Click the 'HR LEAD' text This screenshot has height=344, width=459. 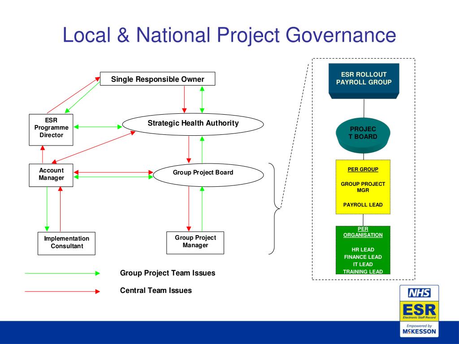(x=363, y=249)
